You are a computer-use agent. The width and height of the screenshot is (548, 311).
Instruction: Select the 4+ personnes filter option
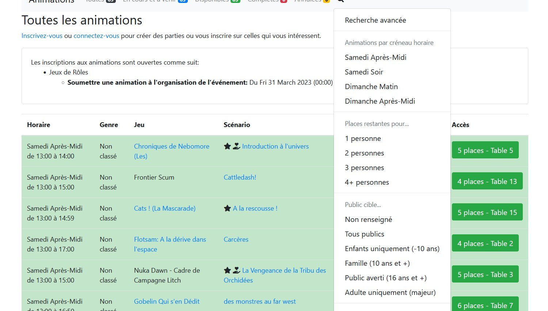point(367,182)
